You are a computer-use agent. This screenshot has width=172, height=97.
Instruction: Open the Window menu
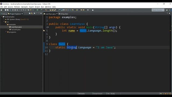[x=48, y=7]
